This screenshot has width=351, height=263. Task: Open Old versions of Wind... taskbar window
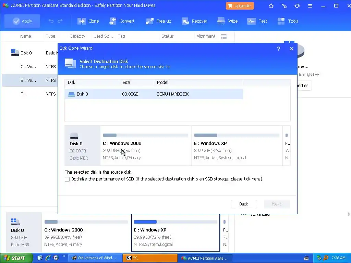tap(95, 258)
